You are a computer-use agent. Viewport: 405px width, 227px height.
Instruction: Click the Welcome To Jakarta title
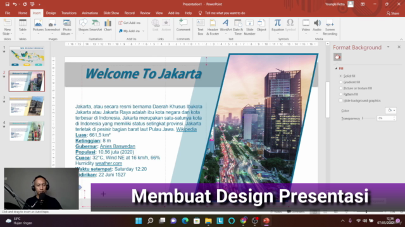pos(144,74)
